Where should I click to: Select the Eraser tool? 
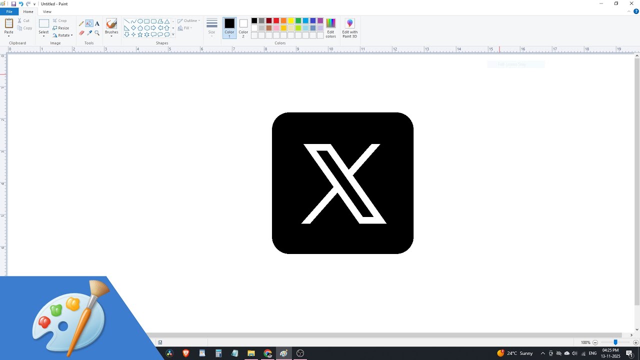point(81,33)
